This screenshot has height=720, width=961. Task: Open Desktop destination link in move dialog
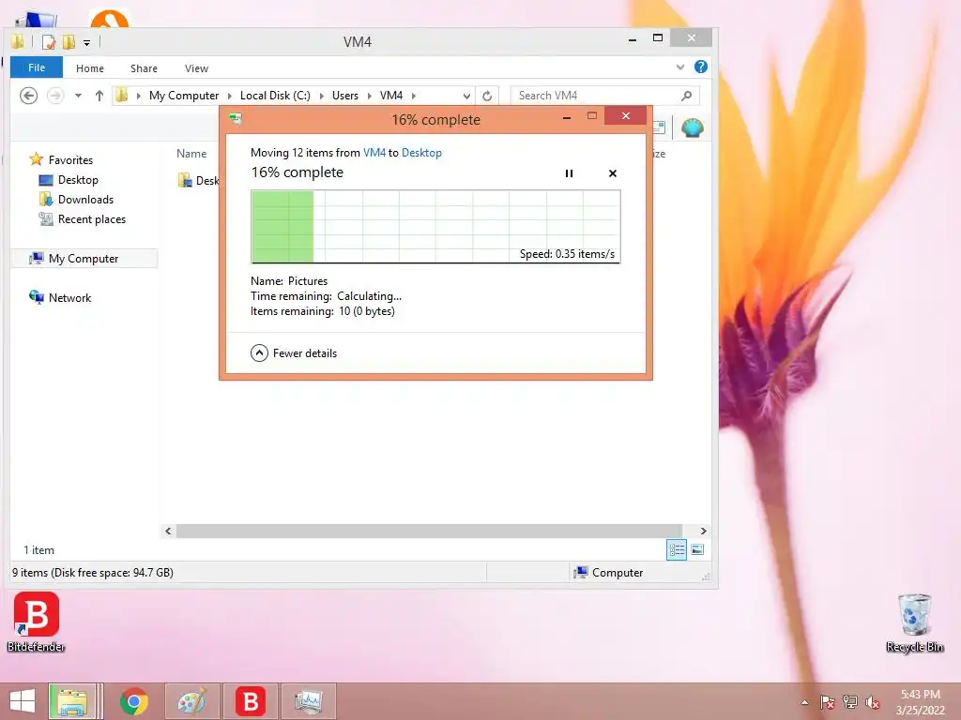[x=421, y=153]
